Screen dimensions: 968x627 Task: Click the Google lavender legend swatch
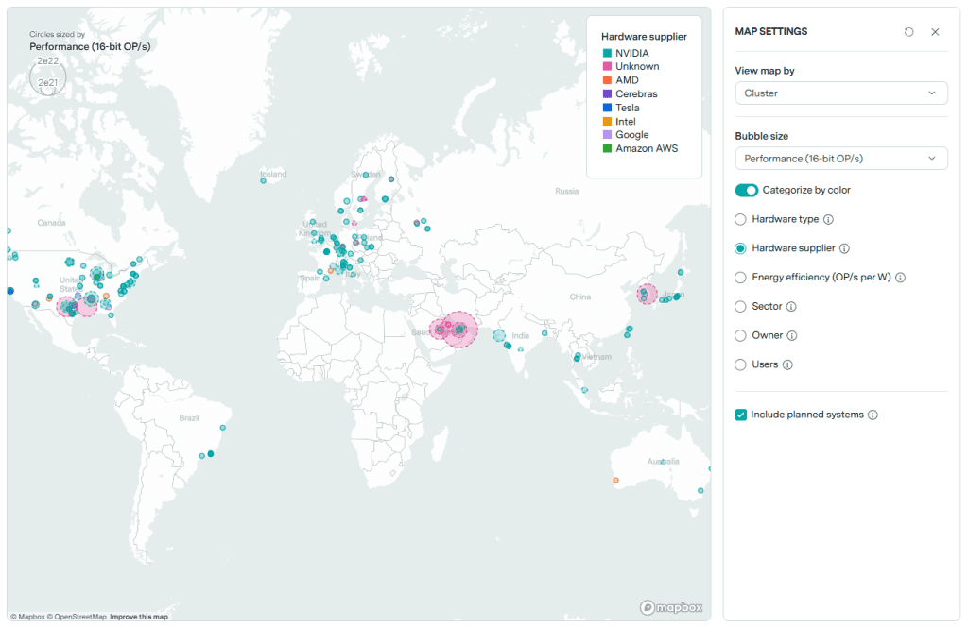pos(607,134)
